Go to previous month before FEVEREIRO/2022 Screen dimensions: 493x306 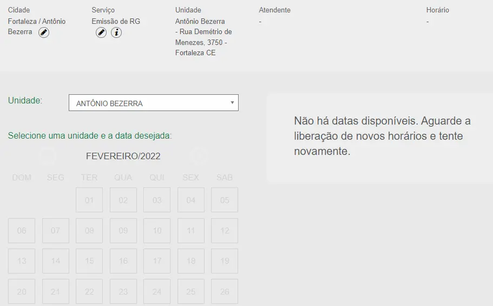click(48, 156)
